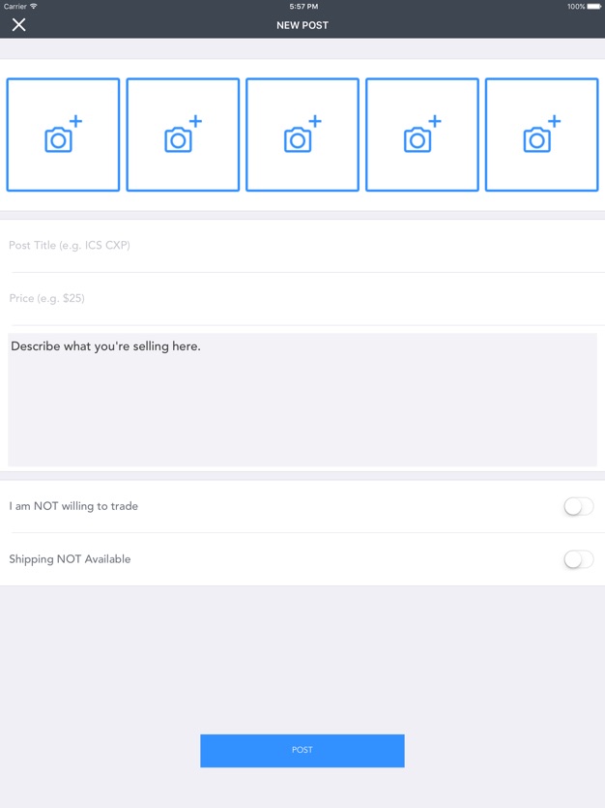The height and width of the screenshot is (808, 605).
Task: Focus the item description text area
Action: click(x=302, y=400)
